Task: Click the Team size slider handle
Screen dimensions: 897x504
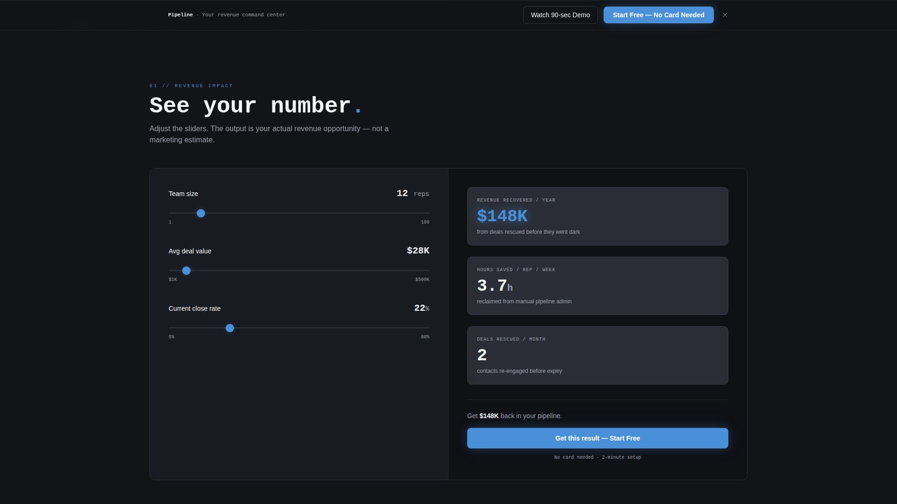Action: [201, 213]
